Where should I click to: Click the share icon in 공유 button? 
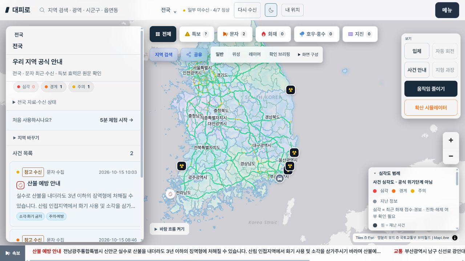coord(189,55)
